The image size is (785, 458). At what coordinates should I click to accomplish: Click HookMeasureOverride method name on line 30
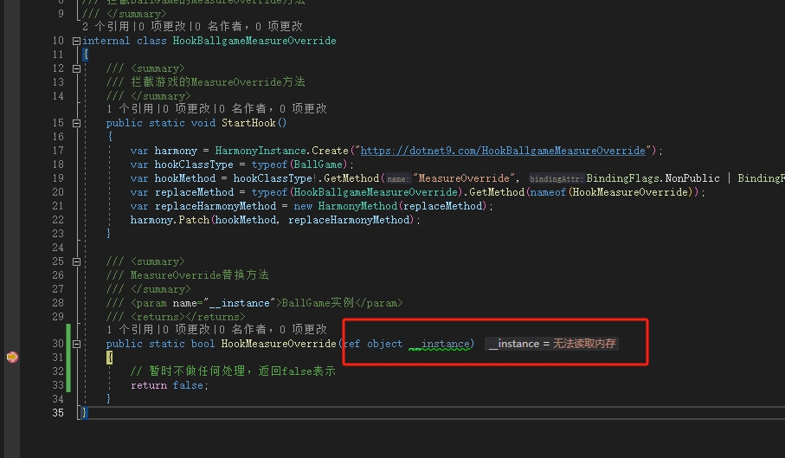coord(279,344)
